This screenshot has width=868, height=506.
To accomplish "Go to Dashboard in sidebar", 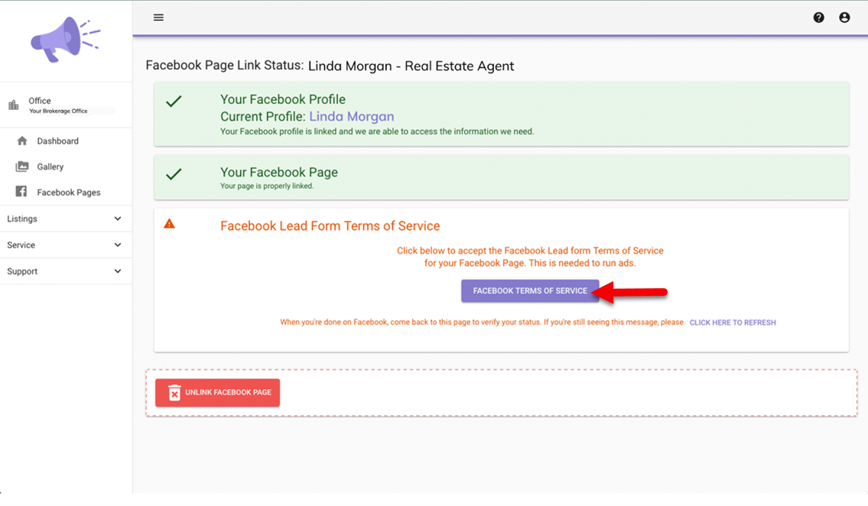I will (58, 141).
